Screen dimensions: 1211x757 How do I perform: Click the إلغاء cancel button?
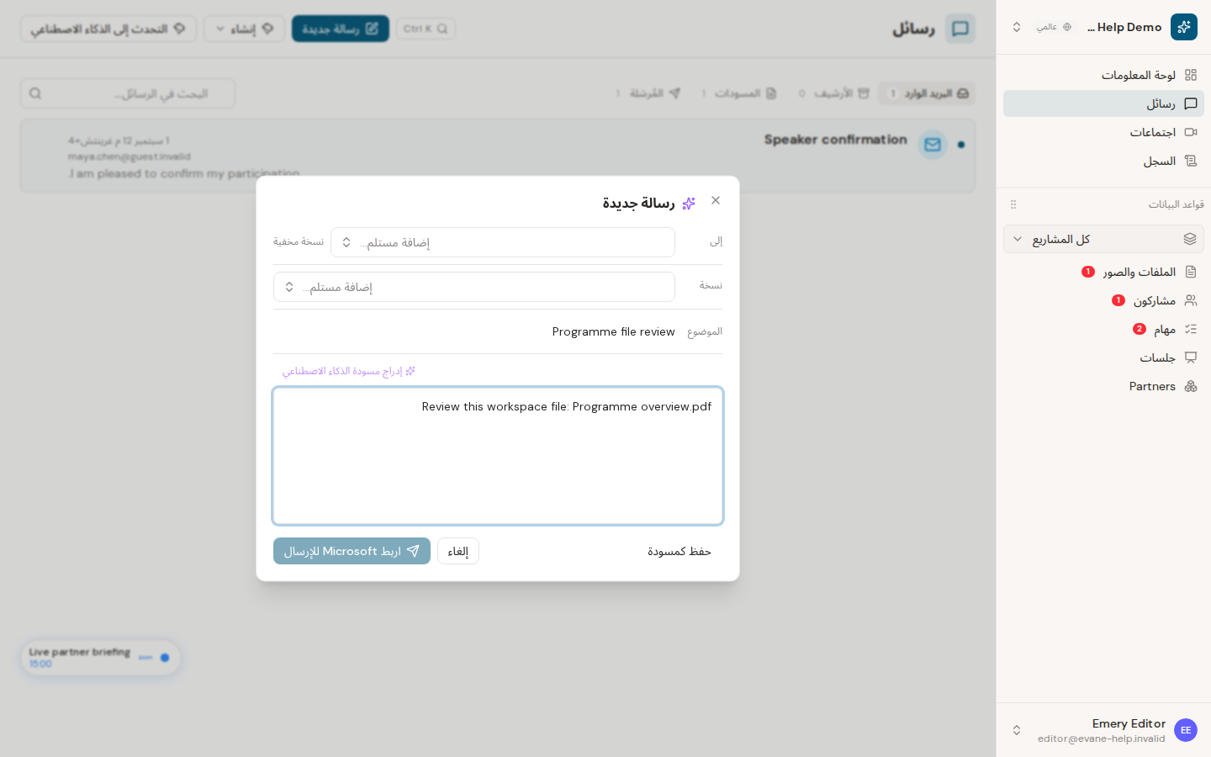pyautogui.click(x=458, y=551)
